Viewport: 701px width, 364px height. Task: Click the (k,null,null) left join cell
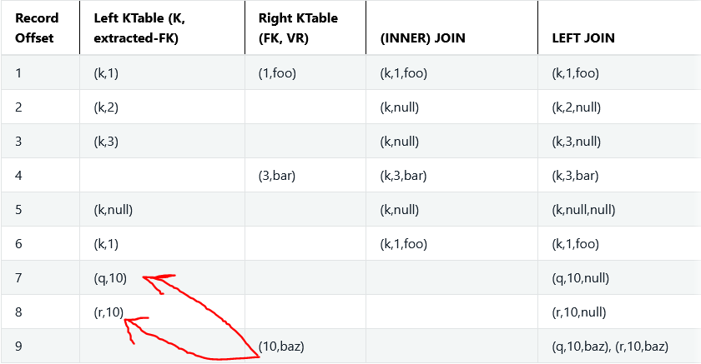point(583,210)
